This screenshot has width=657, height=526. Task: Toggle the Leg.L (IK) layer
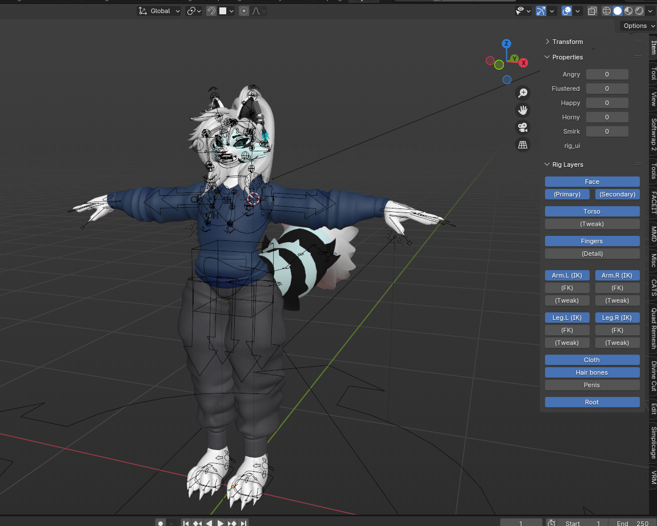click(567, 318)
